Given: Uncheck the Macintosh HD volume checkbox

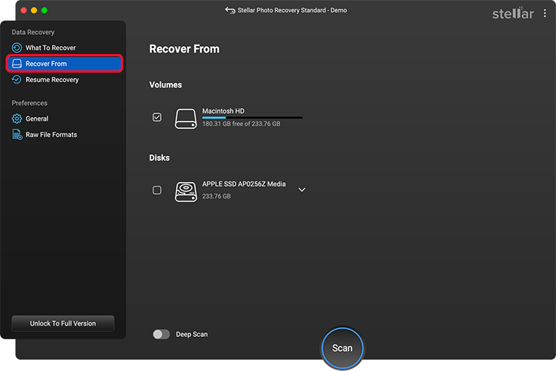Looking at the screenshot, I should click(x=156, y=117).
